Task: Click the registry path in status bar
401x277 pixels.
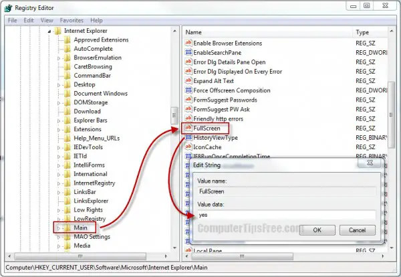Action: click(x=106, y=268)
